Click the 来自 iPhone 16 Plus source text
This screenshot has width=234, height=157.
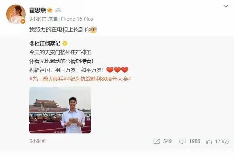click(x=70, y=19)
